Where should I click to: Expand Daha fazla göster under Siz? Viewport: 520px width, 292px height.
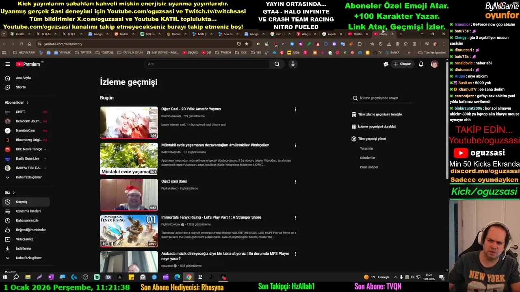(25, 258)
